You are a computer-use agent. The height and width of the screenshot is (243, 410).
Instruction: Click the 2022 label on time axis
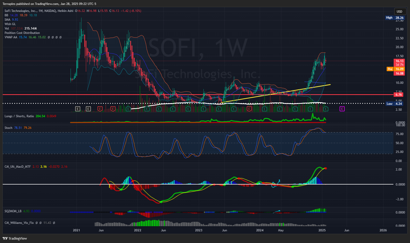138,230
